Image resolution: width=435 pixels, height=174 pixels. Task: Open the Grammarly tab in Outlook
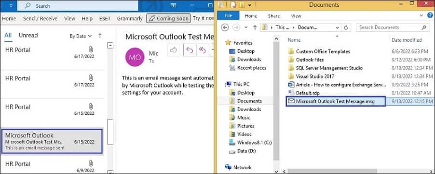pos(130,19)
